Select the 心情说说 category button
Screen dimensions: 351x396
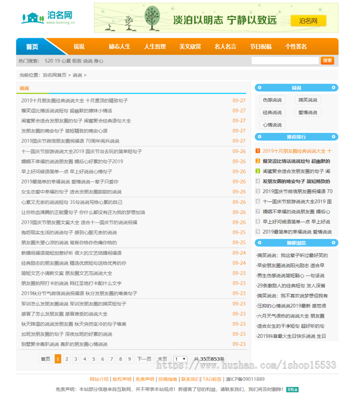(x=272, y=125)
